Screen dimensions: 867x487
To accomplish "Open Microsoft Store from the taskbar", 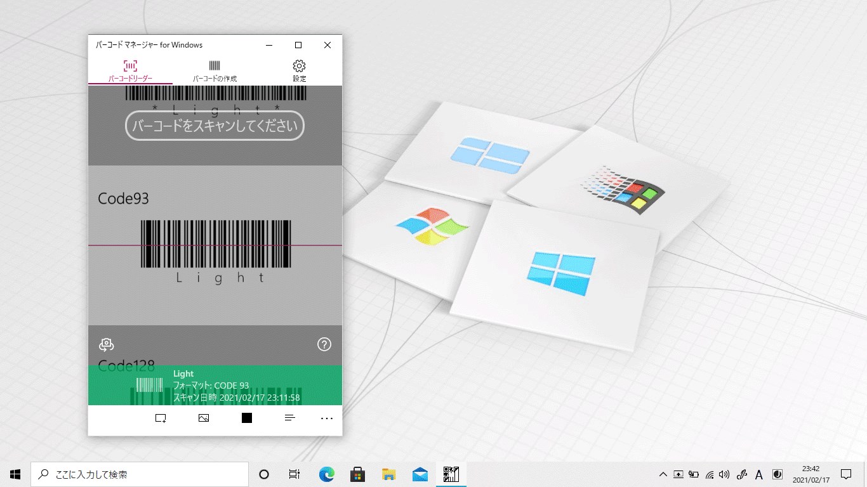I will point(357,474).
